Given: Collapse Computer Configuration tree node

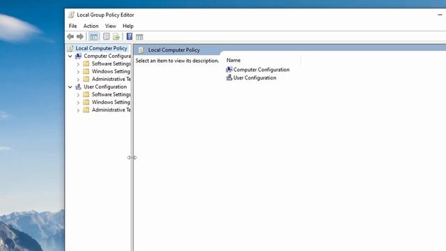Looking at the screenshot, I should tap(70, 56).
